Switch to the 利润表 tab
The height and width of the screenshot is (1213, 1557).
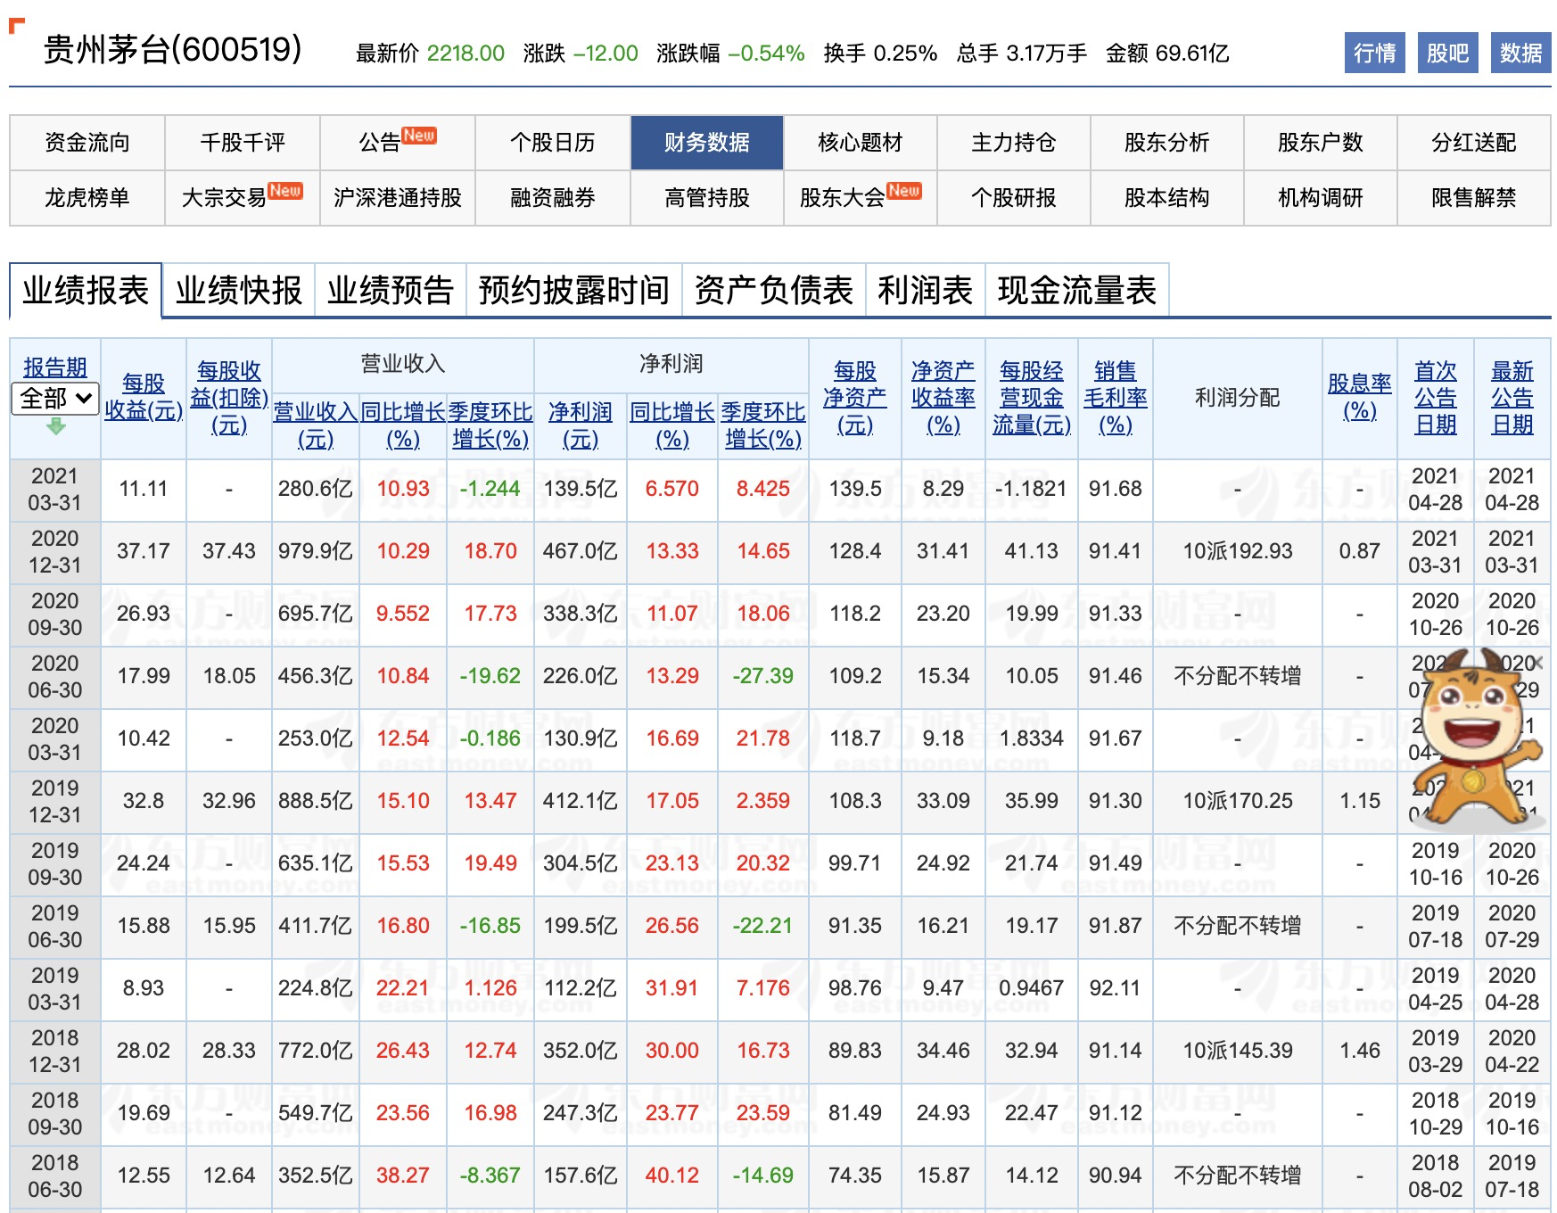click(926, 291)
